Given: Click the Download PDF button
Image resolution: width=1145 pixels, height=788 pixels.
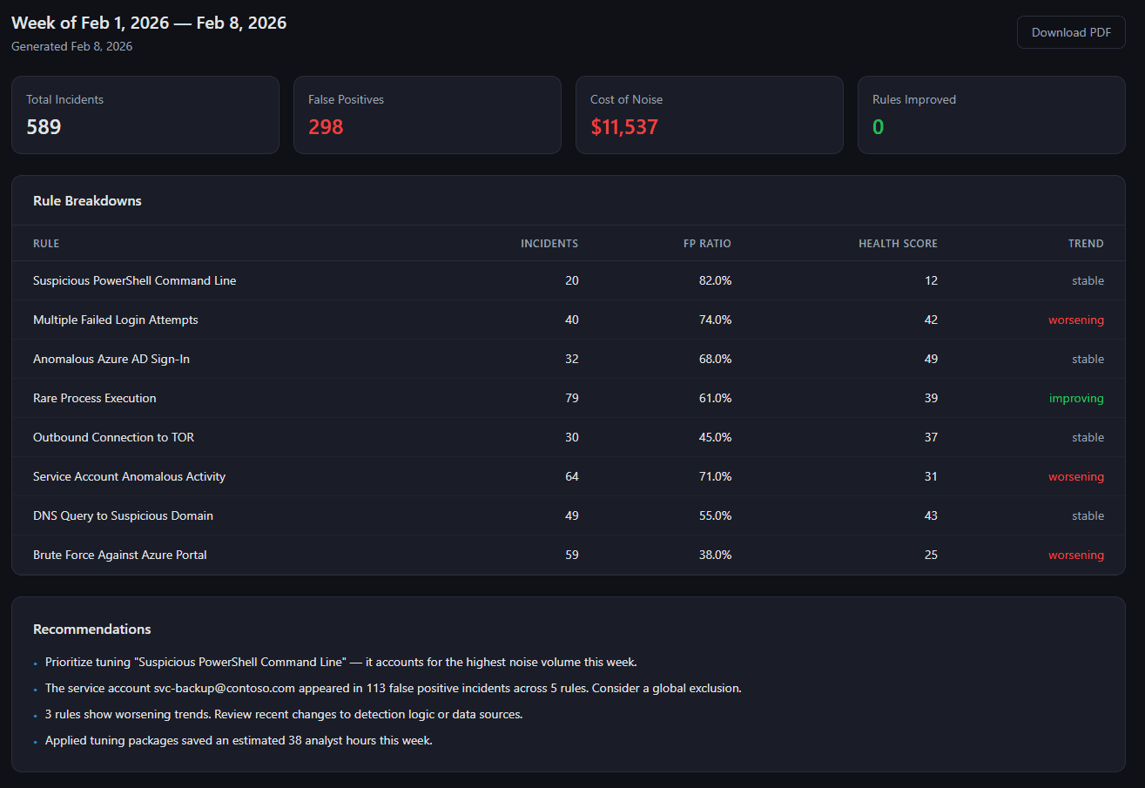Looking at the screenshot, I should coord(1070,32).
